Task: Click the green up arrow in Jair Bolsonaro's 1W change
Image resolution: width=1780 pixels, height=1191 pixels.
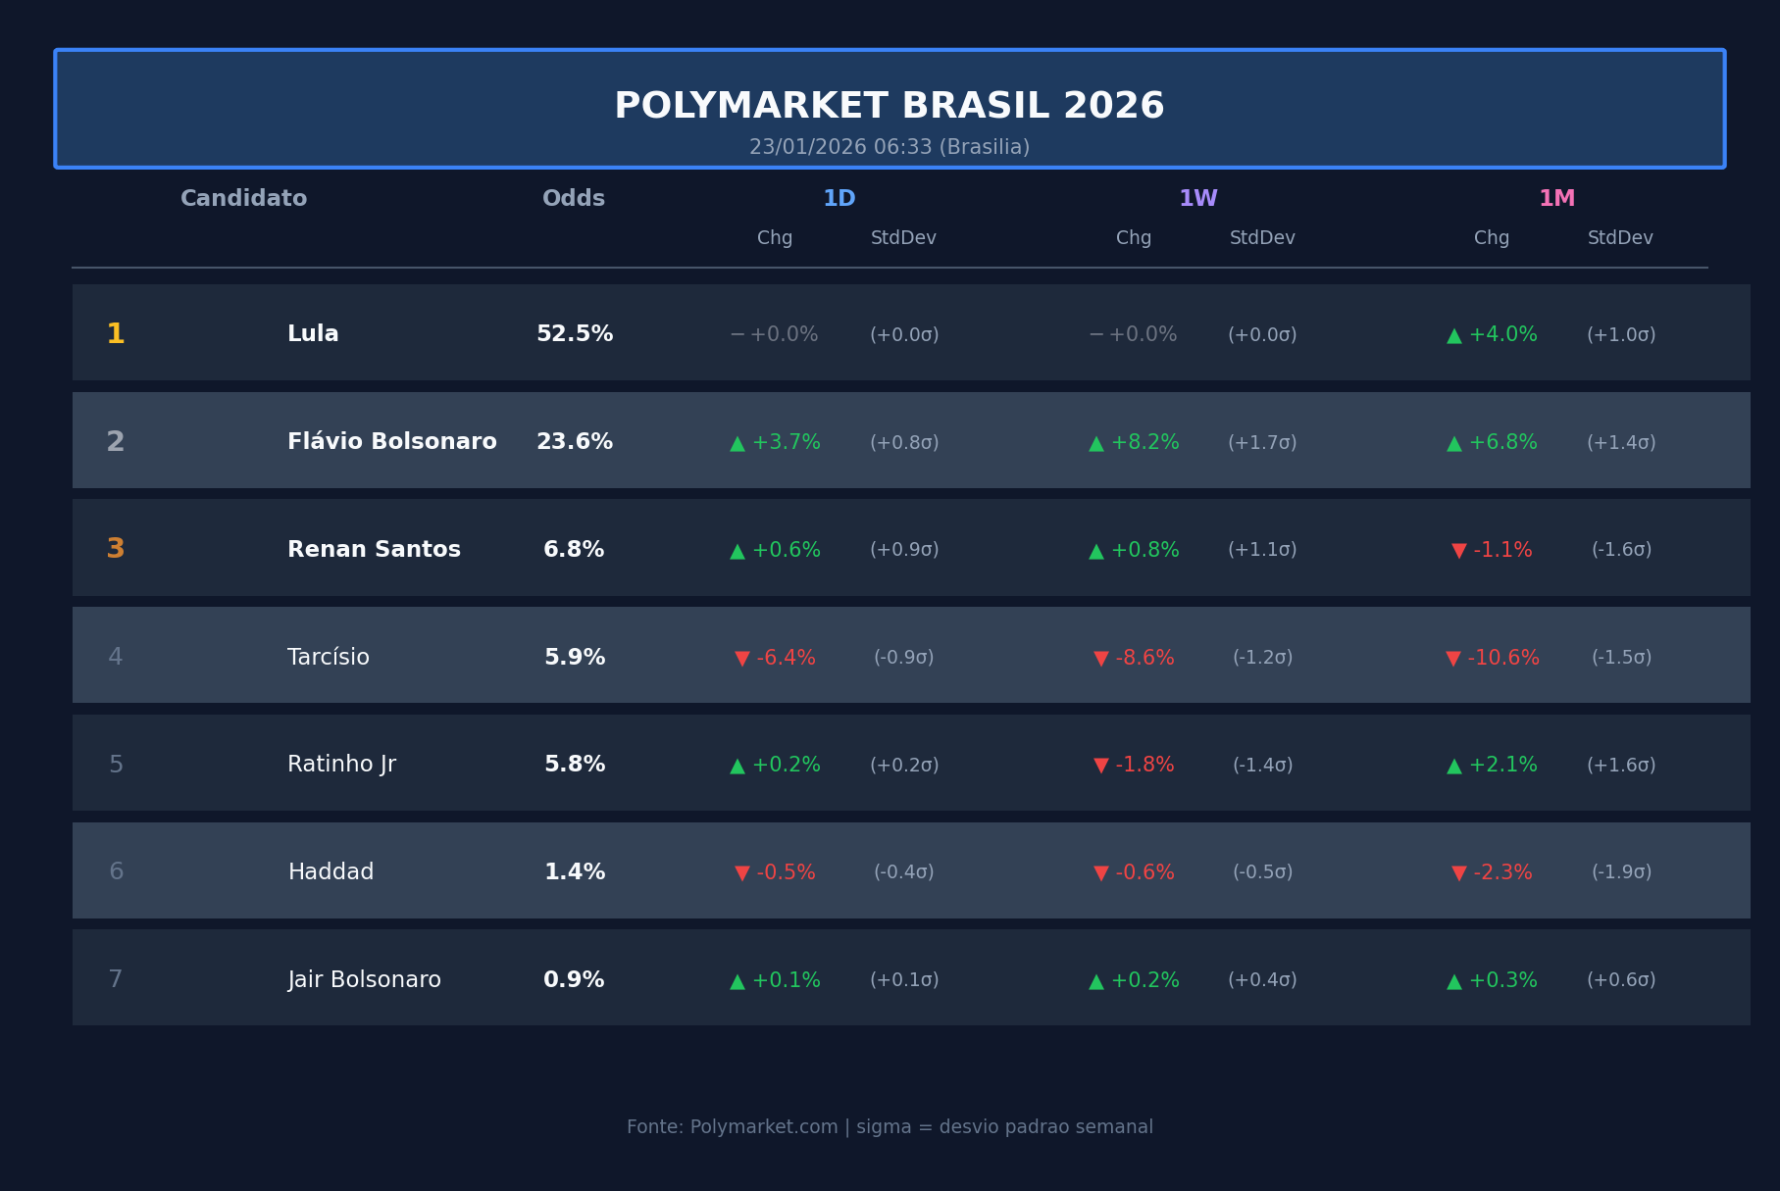Action: (1096, 981)
